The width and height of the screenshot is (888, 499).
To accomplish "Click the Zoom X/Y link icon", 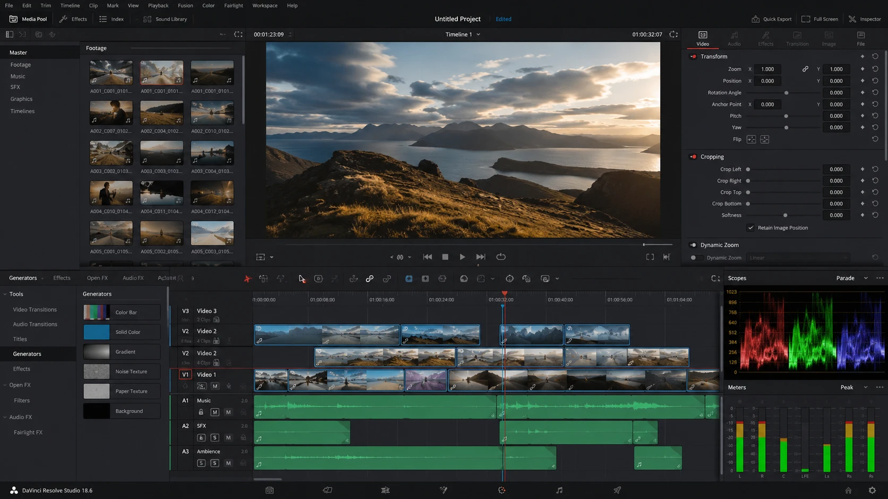I will pyautogui.click(x=805, y=69).
